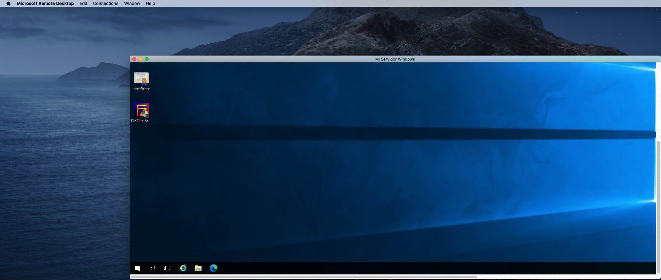This screenshot has width=661, height=280.
Task: Click the Apple menu icon
Action: 8,3
